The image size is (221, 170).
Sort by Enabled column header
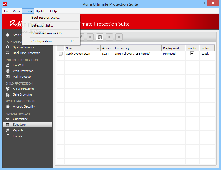click(192, 48)
